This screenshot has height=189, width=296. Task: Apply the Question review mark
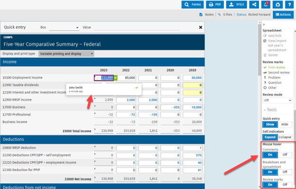tap(272, 82)
